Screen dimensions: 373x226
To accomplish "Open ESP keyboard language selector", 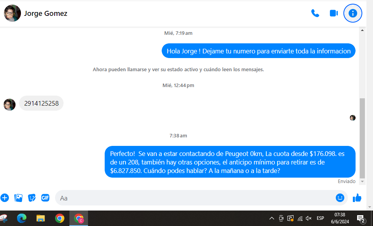I will click(320, 218).
